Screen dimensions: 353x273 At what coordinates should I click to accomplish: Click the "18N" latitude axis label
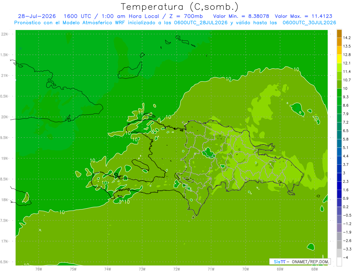[x=5, y=200]
